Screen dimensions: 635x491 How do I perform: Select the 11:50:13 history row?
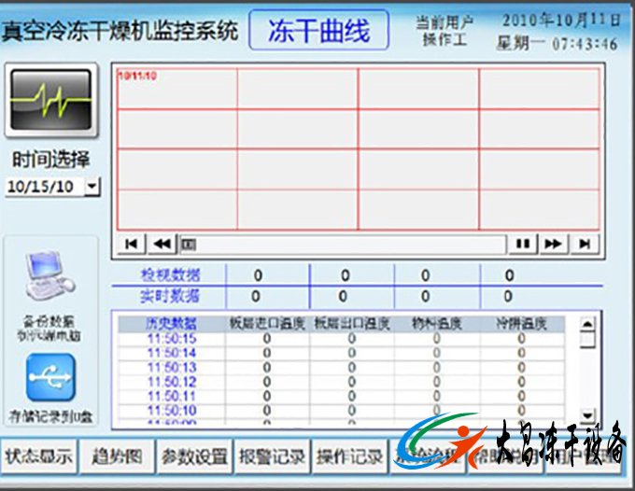[341, 367]
